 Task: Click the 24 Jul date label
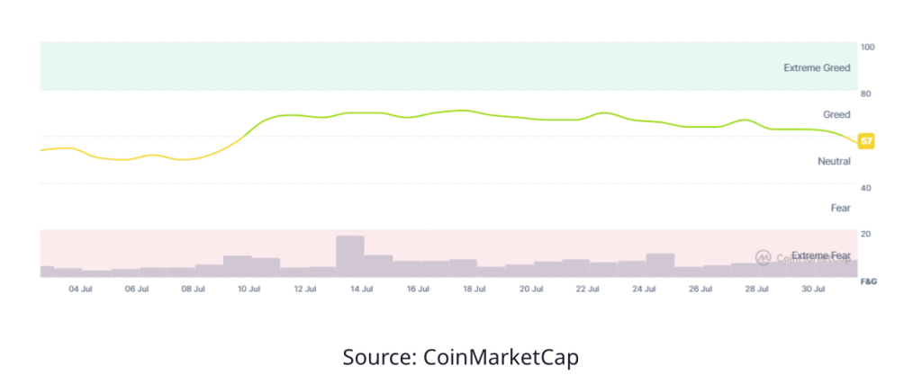coord(643,289)
